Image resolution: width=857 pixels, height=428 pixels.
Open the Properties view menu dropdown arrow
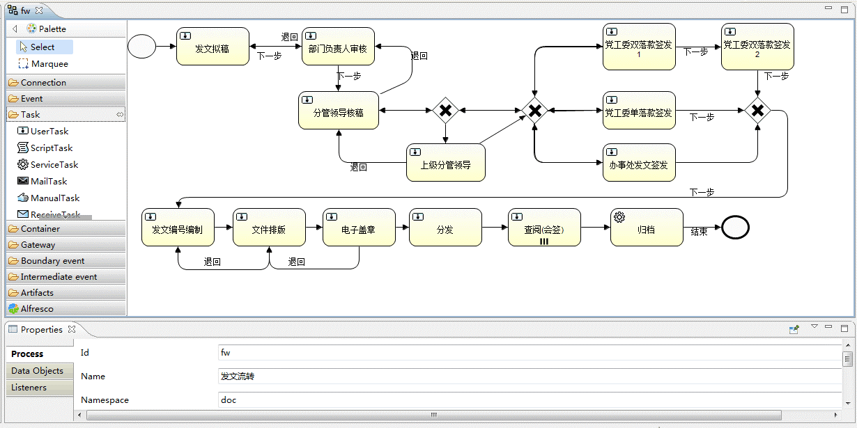click(x=814, y=327)
